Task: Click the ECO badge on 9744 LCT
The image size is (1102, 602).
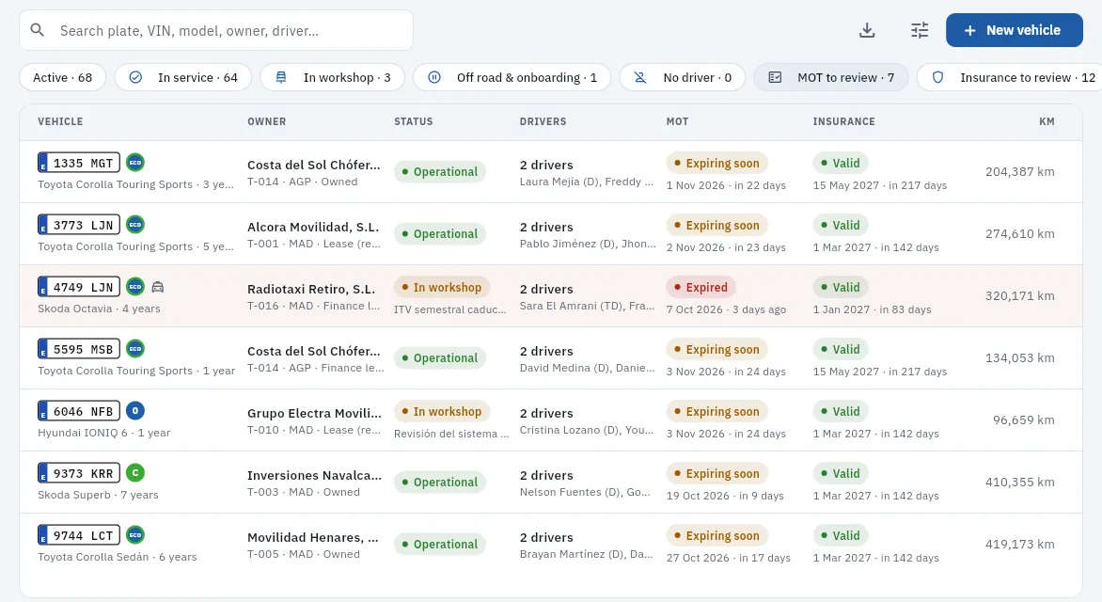Action: point(135,535)
